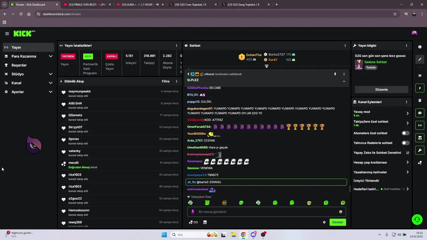Click the pencil edit icon in the right sidebar
The width and height of the screenshot is (427, 240).
pos(420,59)
